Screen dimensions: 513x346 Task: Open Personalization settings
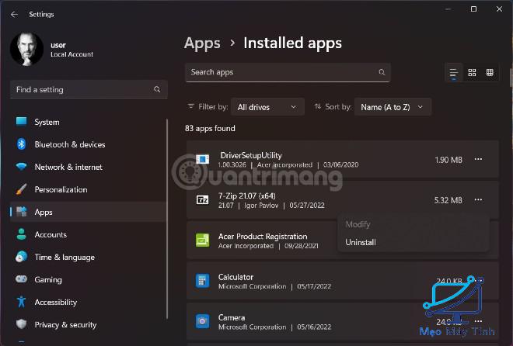89,189
